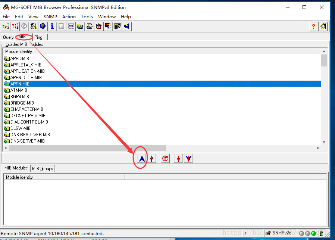The image size is (335, 240).
Task: Open the Help menu
Action: tap(126, 17)
